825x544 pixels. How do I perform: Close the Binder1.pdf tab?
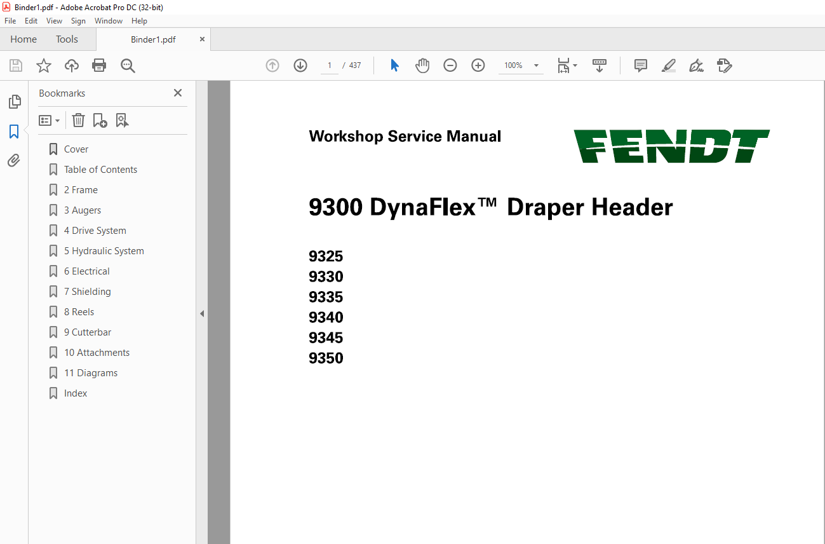click(x=202, y=39)
